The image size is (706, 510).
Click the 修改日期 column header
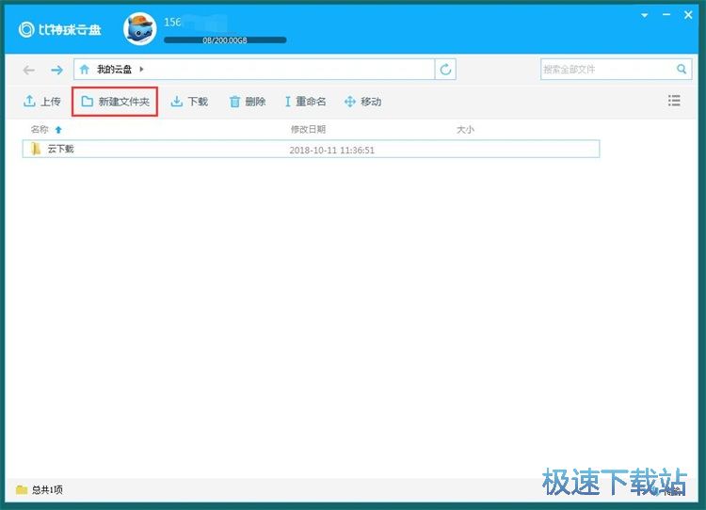click(x=308, y=130)
